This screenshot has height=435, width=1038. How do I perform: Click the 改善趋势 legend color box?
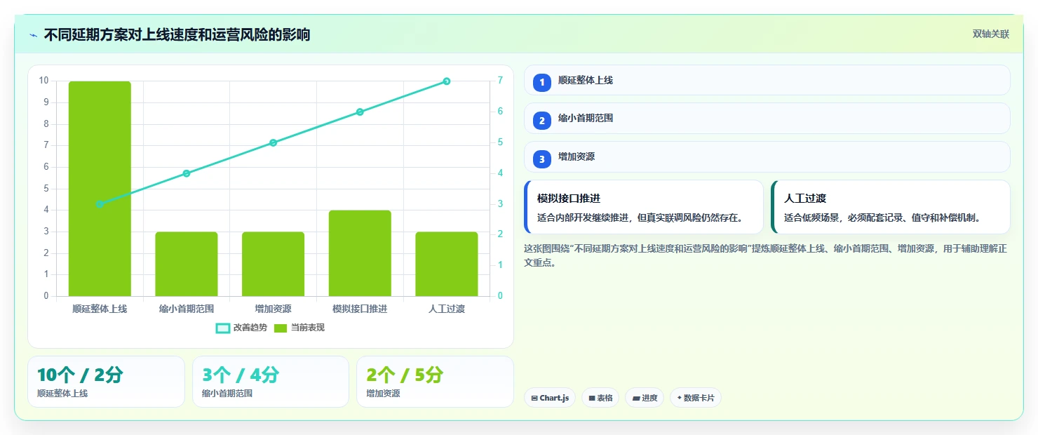(x=223, y=328)
